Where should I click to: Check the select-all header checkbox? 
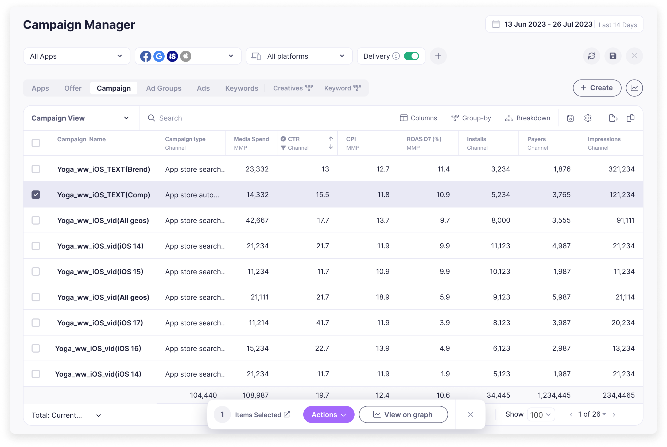coord(36,143)
